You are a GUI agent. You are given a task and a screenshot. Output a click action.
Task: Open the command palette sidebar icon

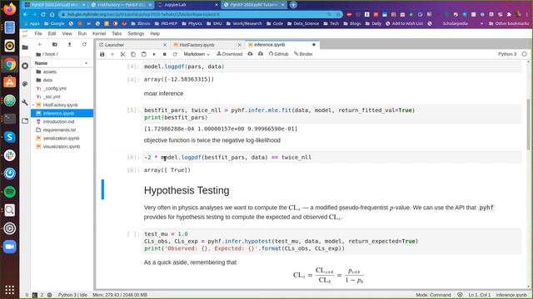25,84
